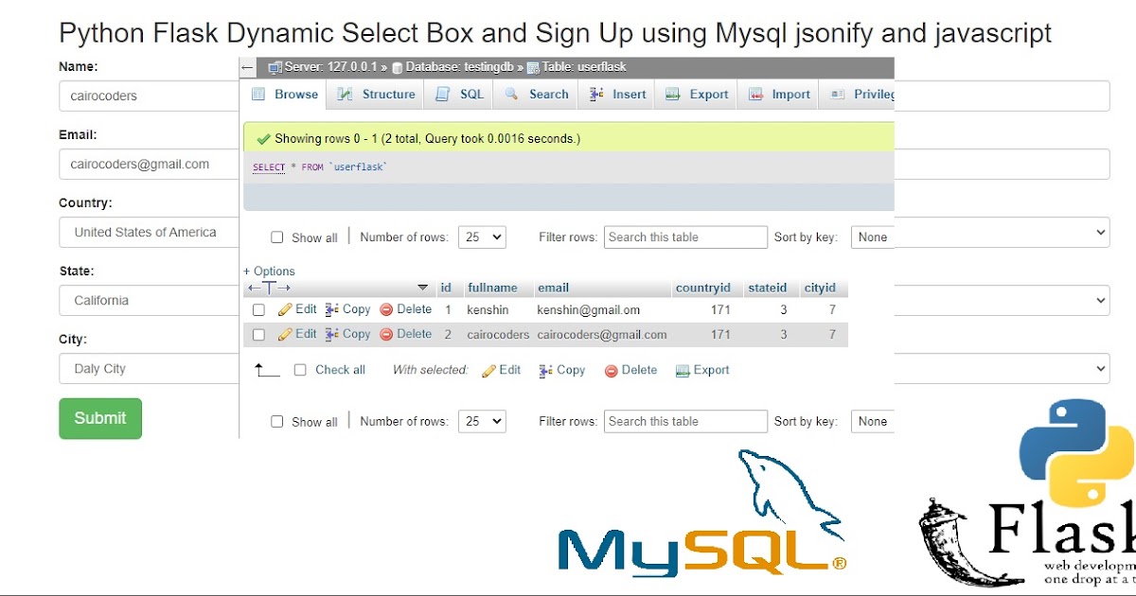1136x596 pixels.
Task: Click the descending sort arrow in the table header
Action: pos(423,288)
